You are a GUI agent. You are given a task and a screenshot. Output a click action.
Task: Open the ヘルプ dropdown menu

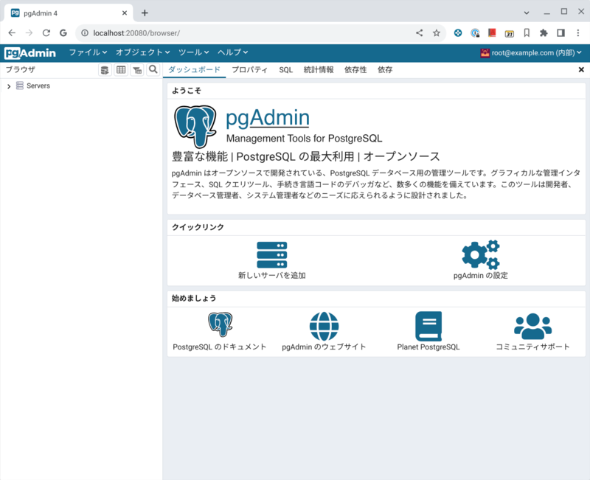[x=231, y=52]
